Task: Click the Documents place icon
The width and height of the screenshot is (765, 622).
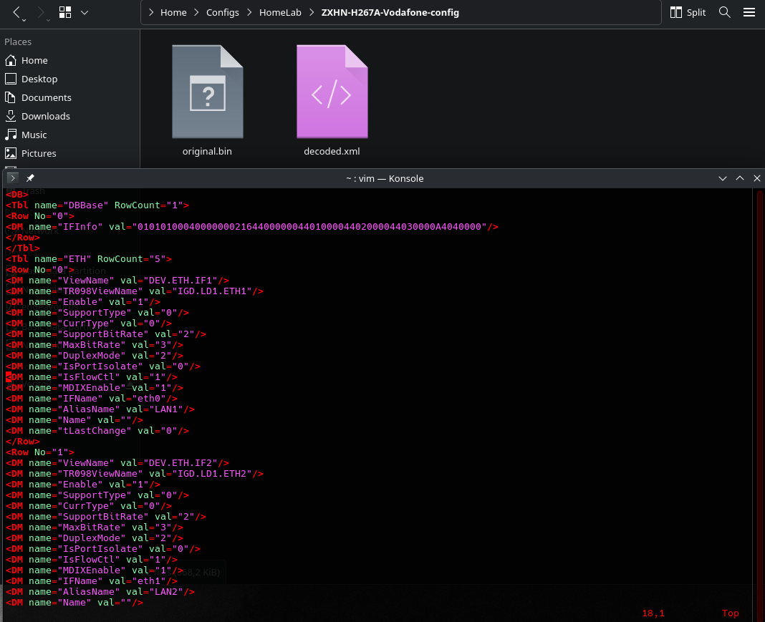Action: tap(10, 97)
